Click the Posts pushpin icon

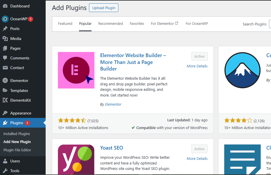5,29
